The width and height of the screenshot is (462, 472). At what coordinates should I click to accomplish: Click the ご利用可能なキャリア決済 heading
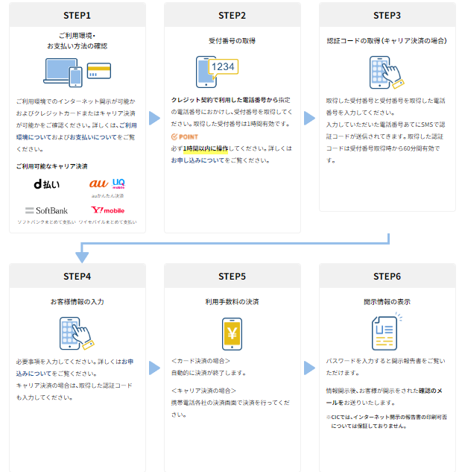click(x=51, y=166)
